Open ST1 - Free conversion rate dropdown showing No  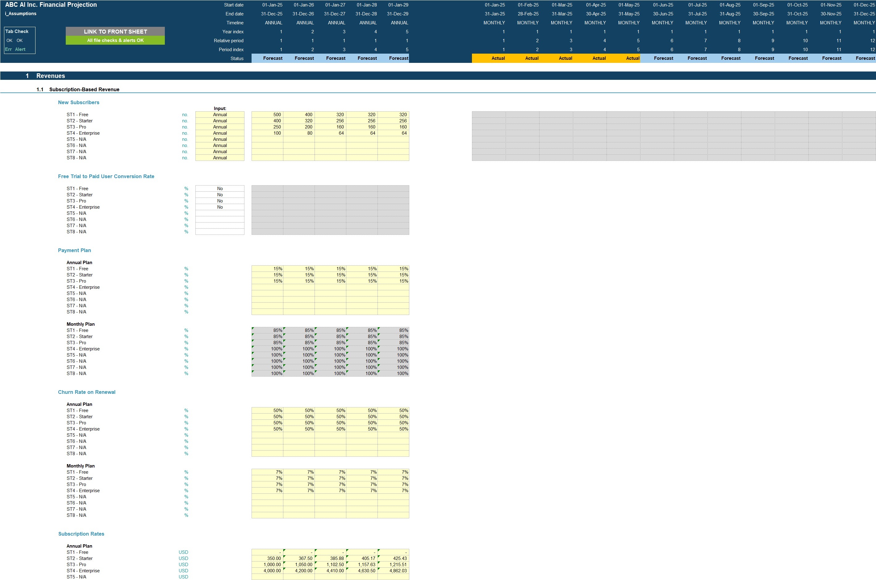(220, 189)
